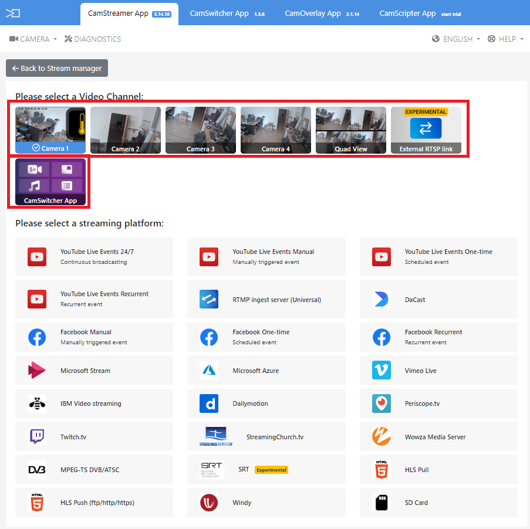Screen dimensions: 530x529
Task: Click the Dailymotion logo icon
Action: [x=209, y=403]
